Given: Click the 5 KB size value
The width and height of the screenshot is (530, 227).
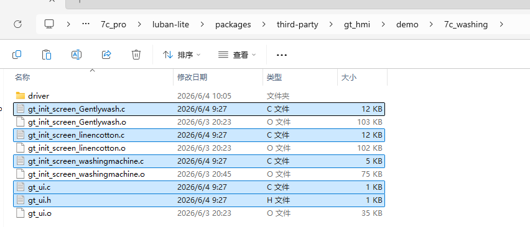Looking at the screenshot, I should click(374, 161).
